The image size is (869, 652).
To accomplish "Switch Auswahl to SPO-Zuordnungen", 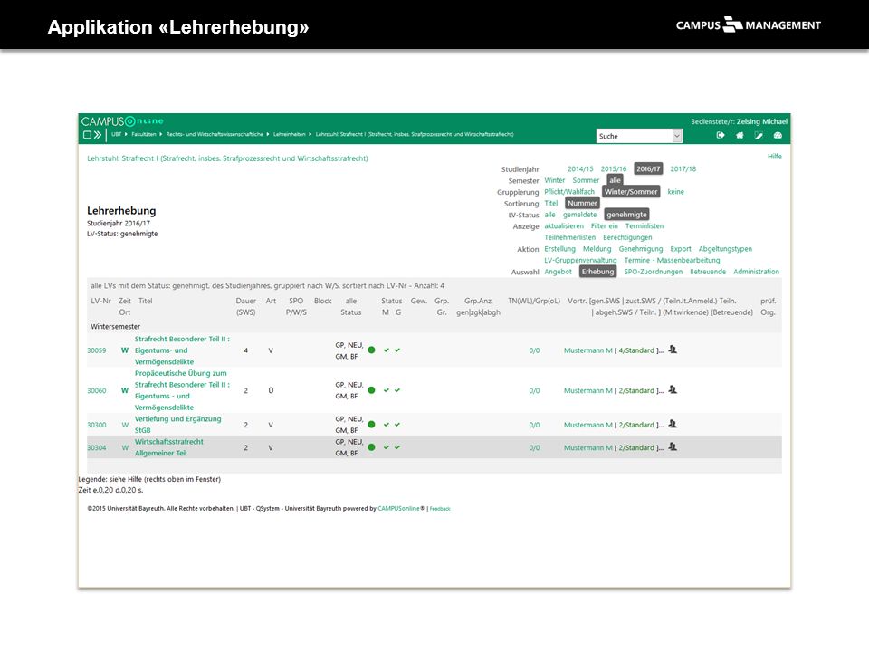I will (654, 272).
